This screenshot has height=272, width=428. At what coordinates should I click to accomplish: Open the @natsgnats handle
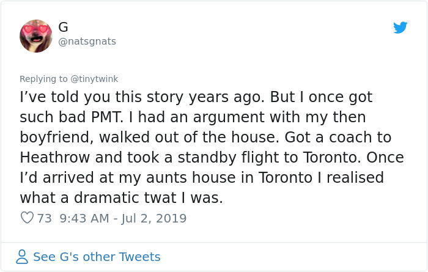tap(86, 42)
